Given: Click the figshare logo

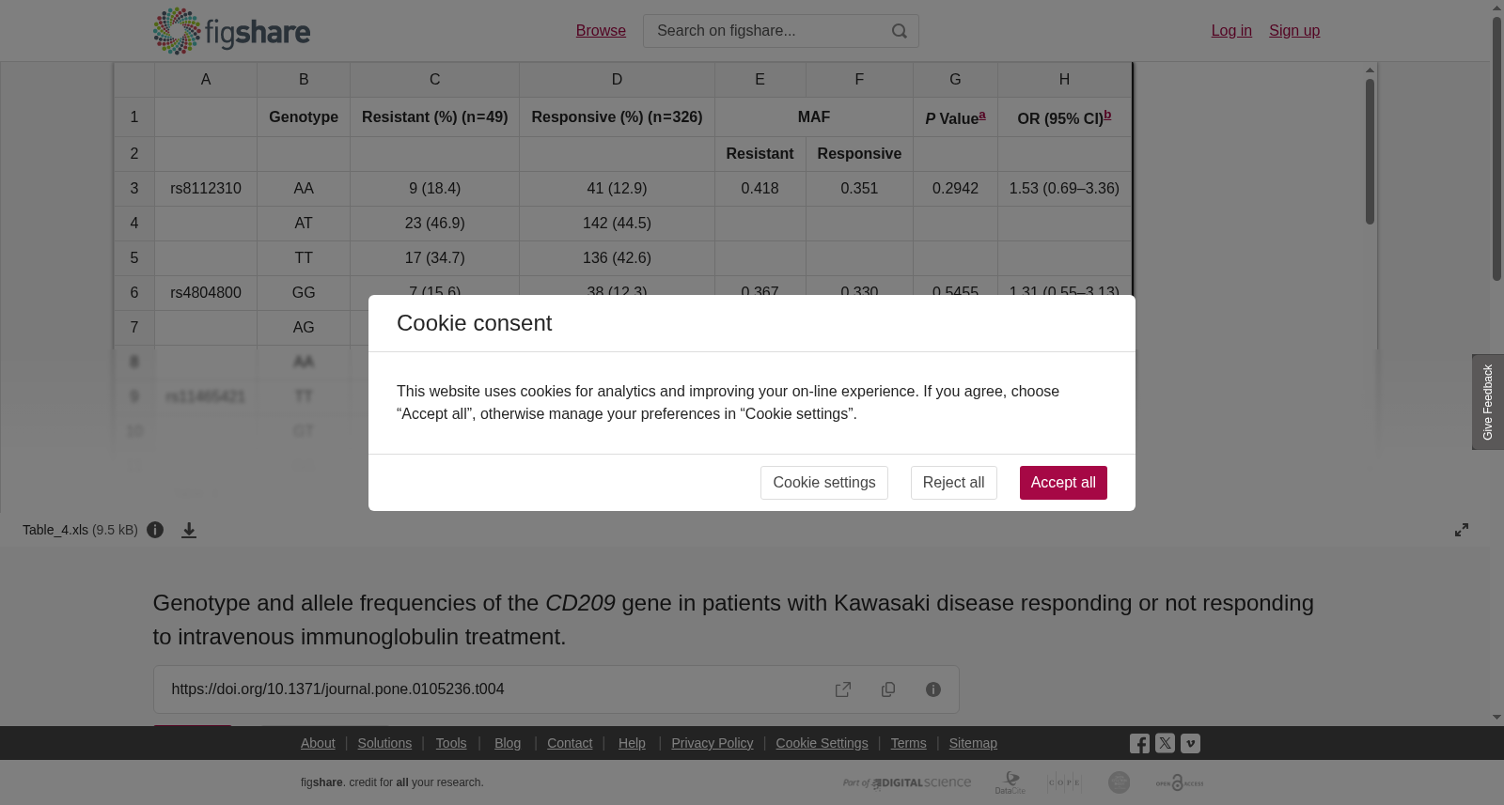Looking at the screenshot, I should coord(231,31).
